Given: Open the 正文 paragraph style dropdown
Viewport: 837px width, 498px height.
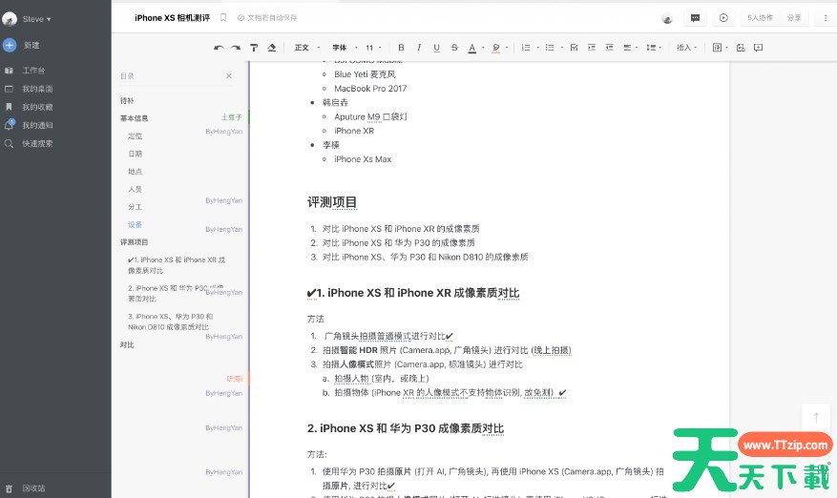Looking at the screenshot, I should (x=307, y=48).
